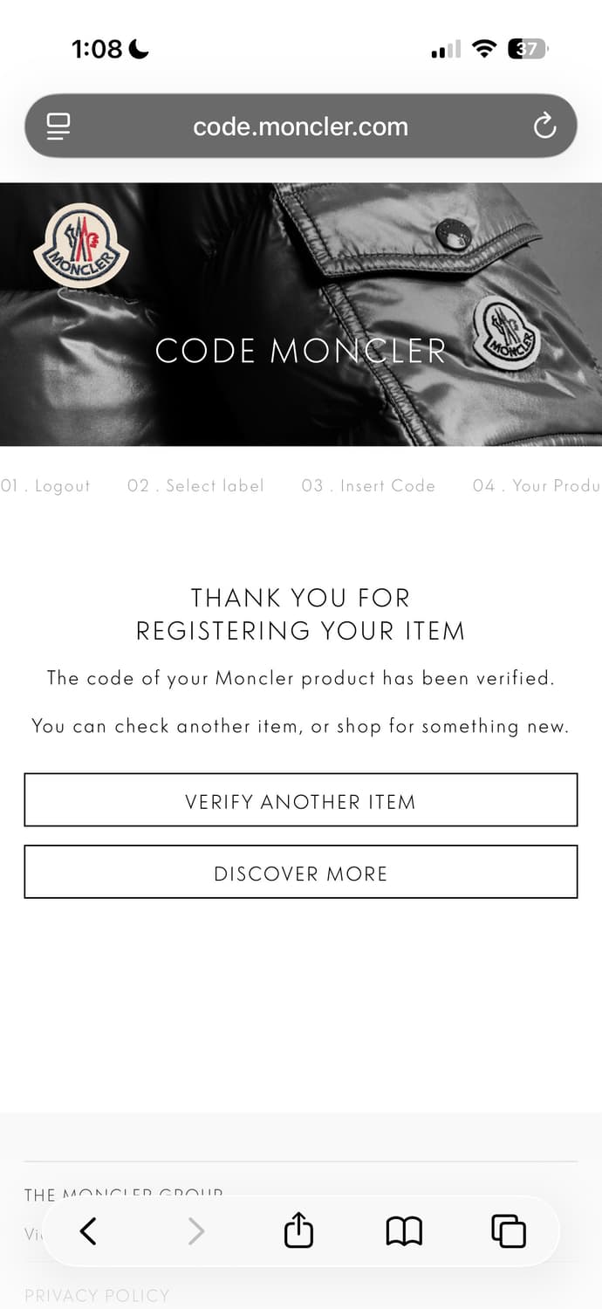
Task: Reload the page with the refresh icon
Action: (x=544, y=127)
